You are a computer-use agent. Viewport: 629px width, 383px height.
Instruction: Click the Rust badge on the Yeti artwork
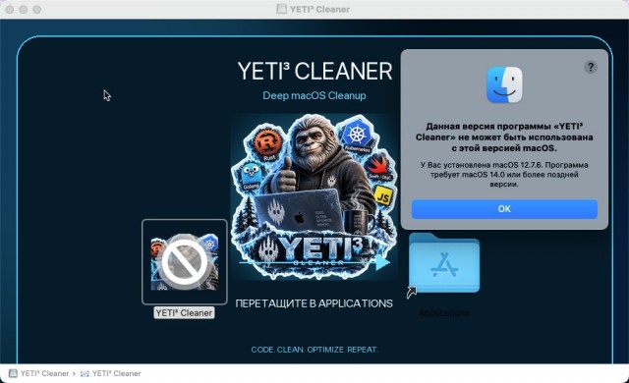tap(268, 143)
